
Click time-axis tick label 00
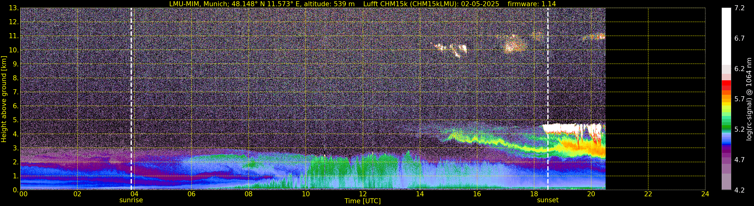[x=24, y=194]
